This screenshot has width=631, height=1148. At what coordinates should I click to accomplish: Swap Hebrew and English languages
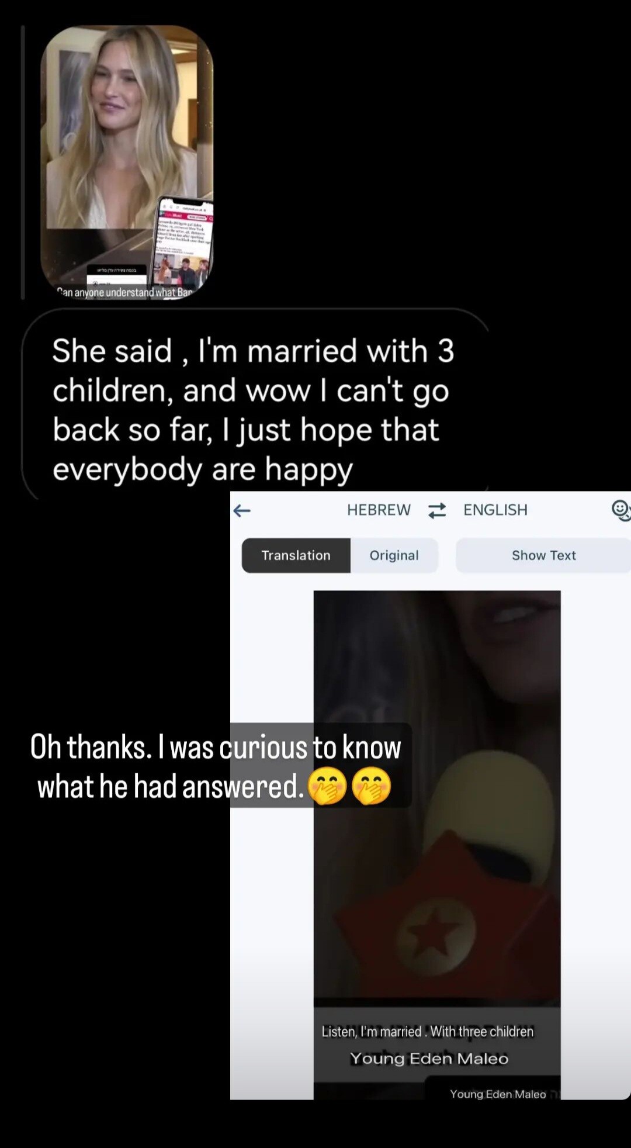[437, 510]
